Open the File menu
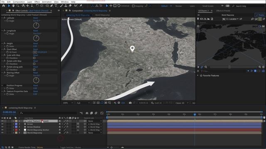The width and height of the screenshot is (266, 149). pos(3,2)
